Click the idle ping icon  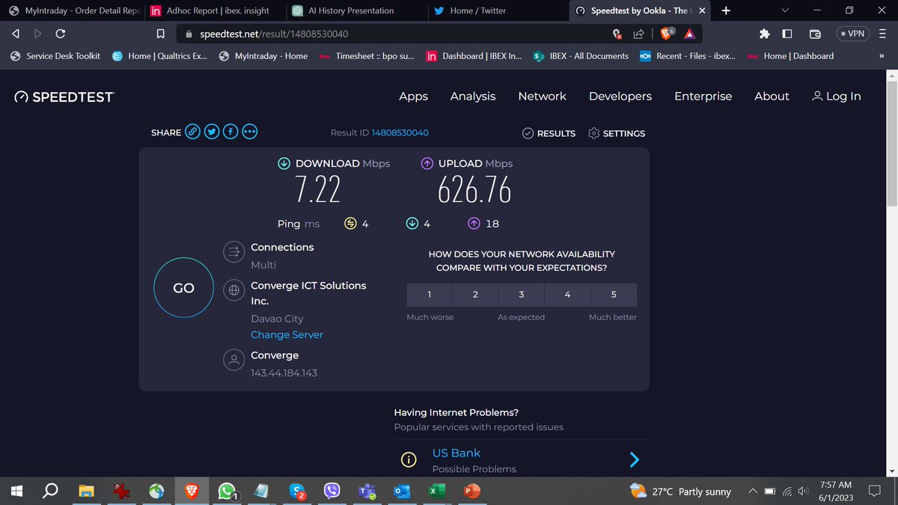350,223
